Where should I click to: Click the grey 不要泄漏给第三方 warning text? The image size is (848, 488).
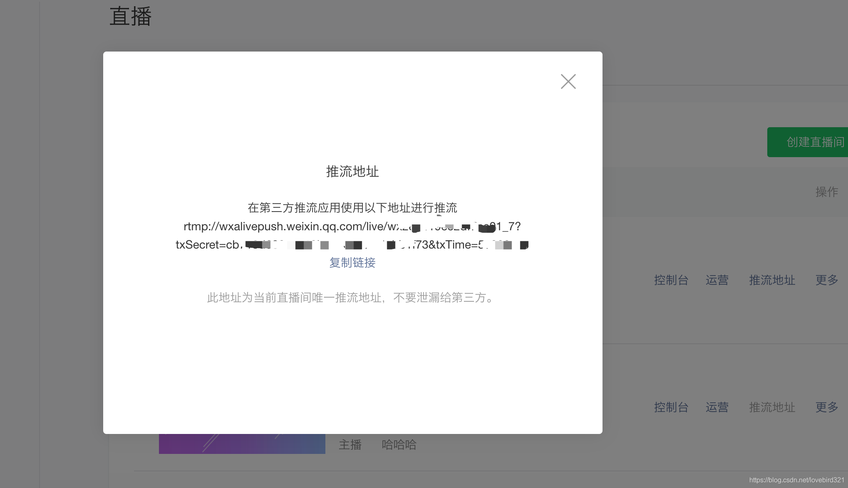click(351, 298)
